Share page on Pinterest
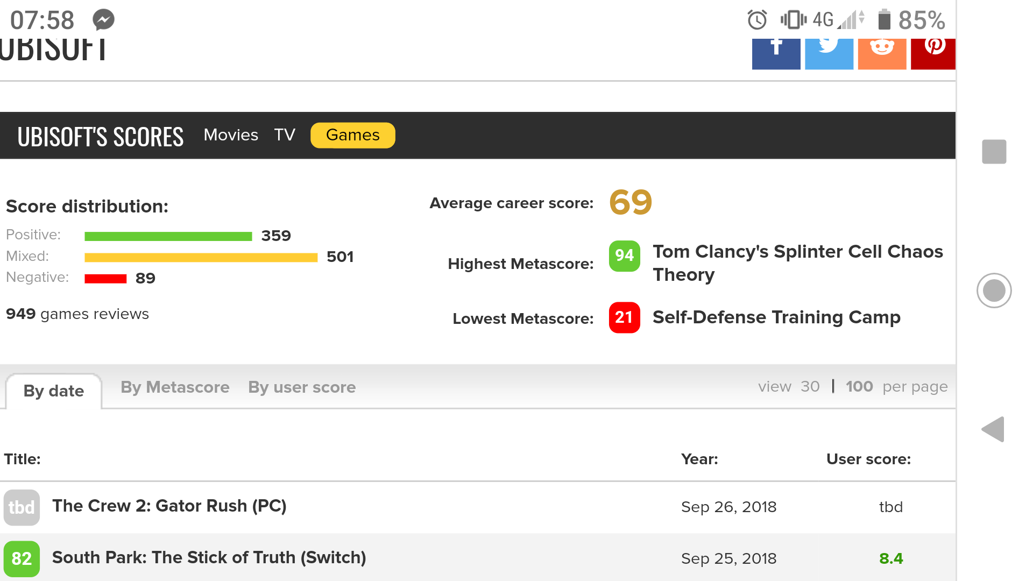This screenshot has width=1033, height=581. click(x=933, y=54)
